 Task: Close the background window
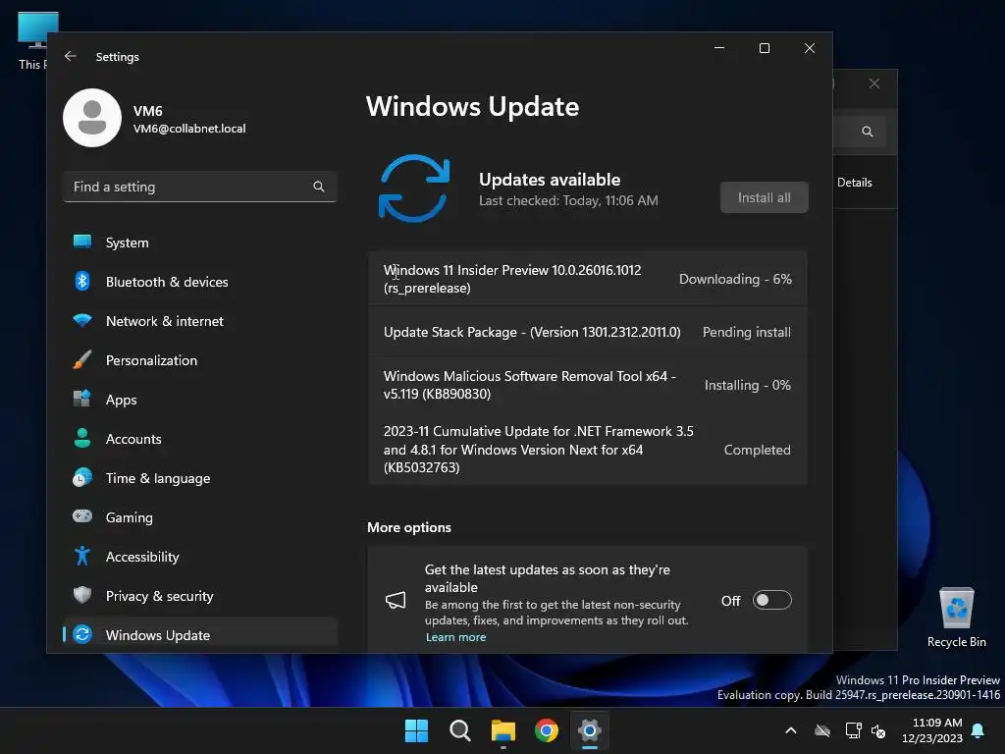click(x=874, y=83)
